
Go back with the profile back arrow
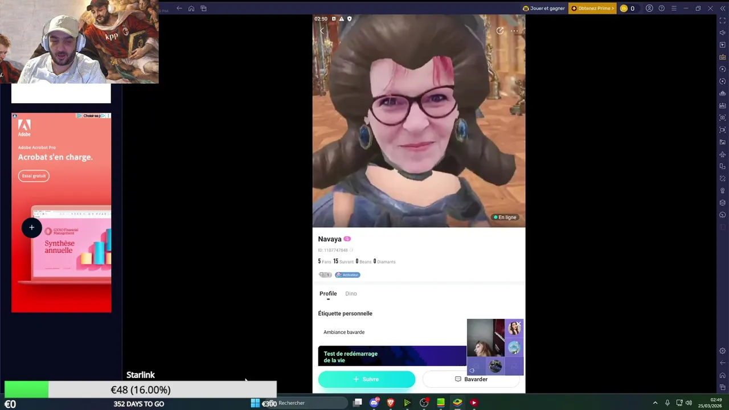pyautogui.click(x=322, y=31)
